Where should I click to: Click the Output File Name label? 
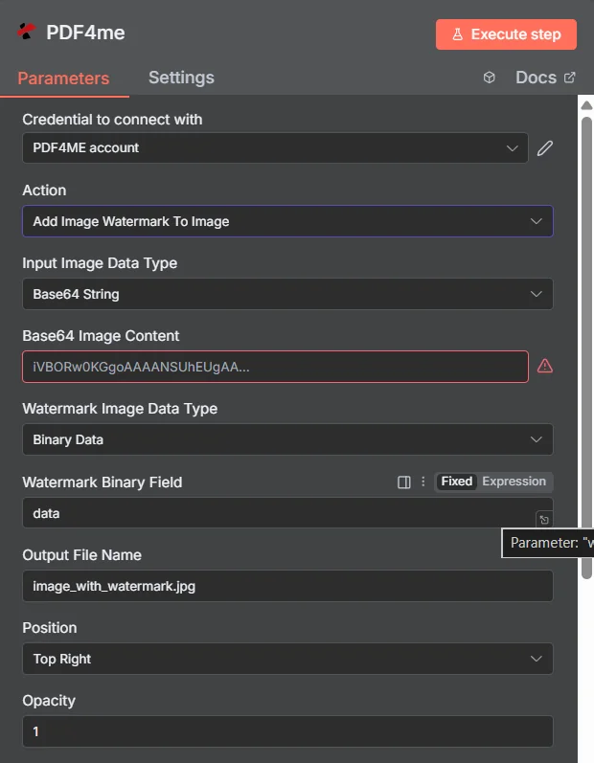81,555
